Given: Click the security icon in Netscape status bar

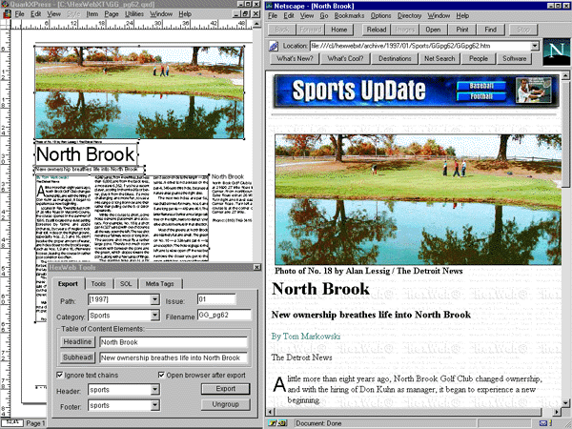Looking at the screenshot, I should (x=274, y=421).
